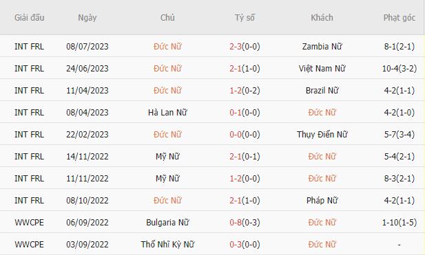Open the Hà Lan Nữ team link
The image size is (425, 255).
(167, 113)
